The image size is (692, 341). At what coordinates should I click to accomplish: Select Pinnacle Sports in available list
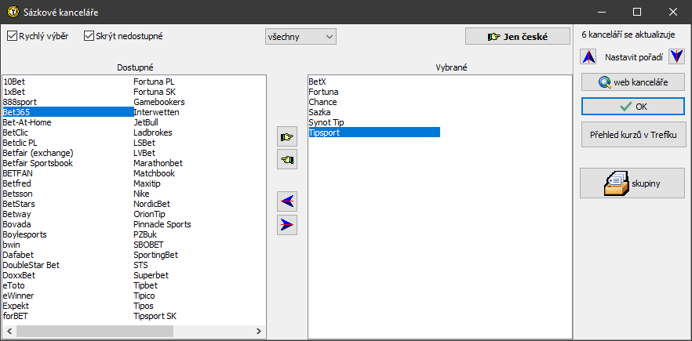click(x=162, y=224)
